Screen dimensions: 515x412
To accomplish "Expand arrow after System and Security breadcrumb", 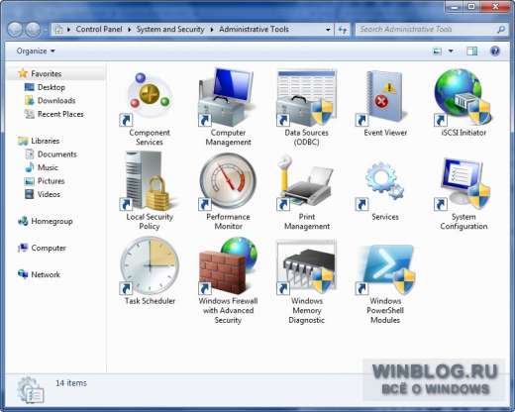I will pyautogui.click(x=212, y=30).
